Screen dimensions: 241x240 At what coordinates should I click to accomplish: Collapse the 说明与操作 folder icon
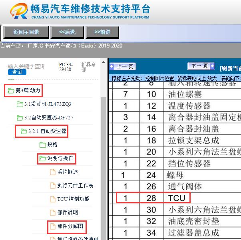click(43, 159)
